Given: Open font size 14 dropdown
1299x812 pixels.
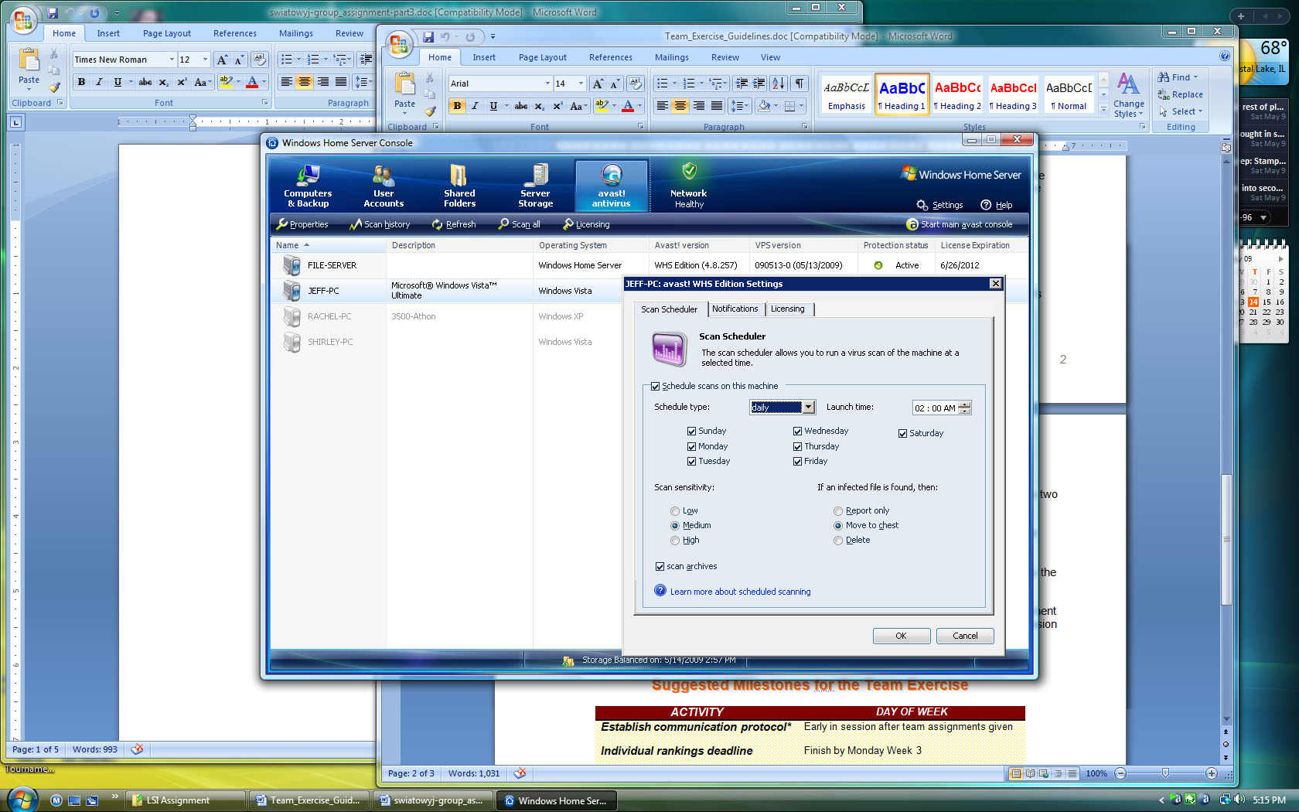Looking at the screenshot, I should pyautogui.click(x=581, y=84).
